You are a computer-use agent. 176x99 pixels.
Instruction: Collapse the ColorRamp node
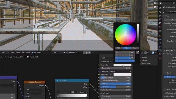(57, 80)
